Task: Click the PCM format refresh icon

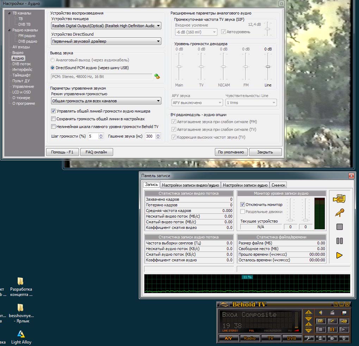Action: (157, 77)
